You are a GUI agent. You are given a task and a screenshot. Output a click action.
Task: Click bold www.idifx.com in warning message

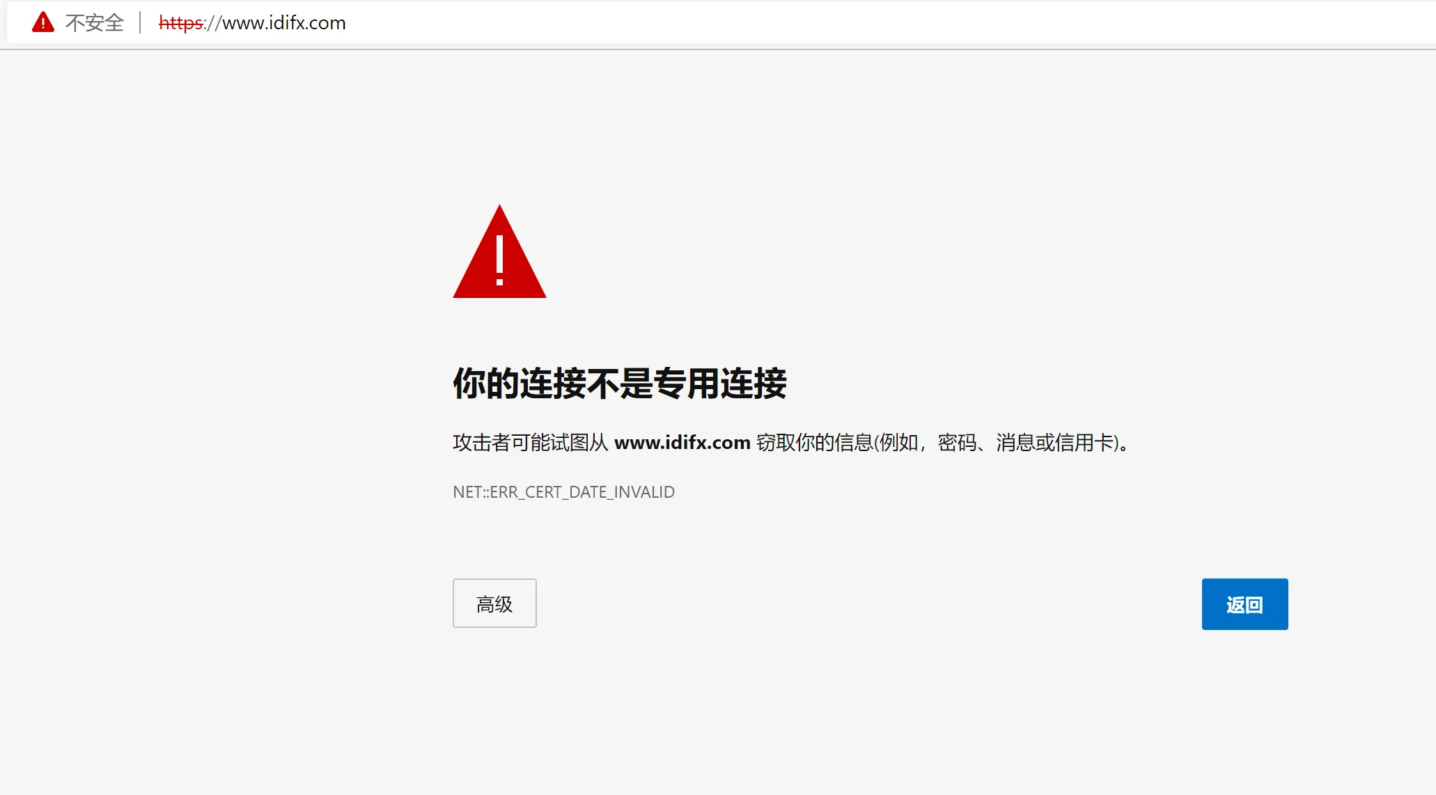pyautogui.click(x=682, y=443)
